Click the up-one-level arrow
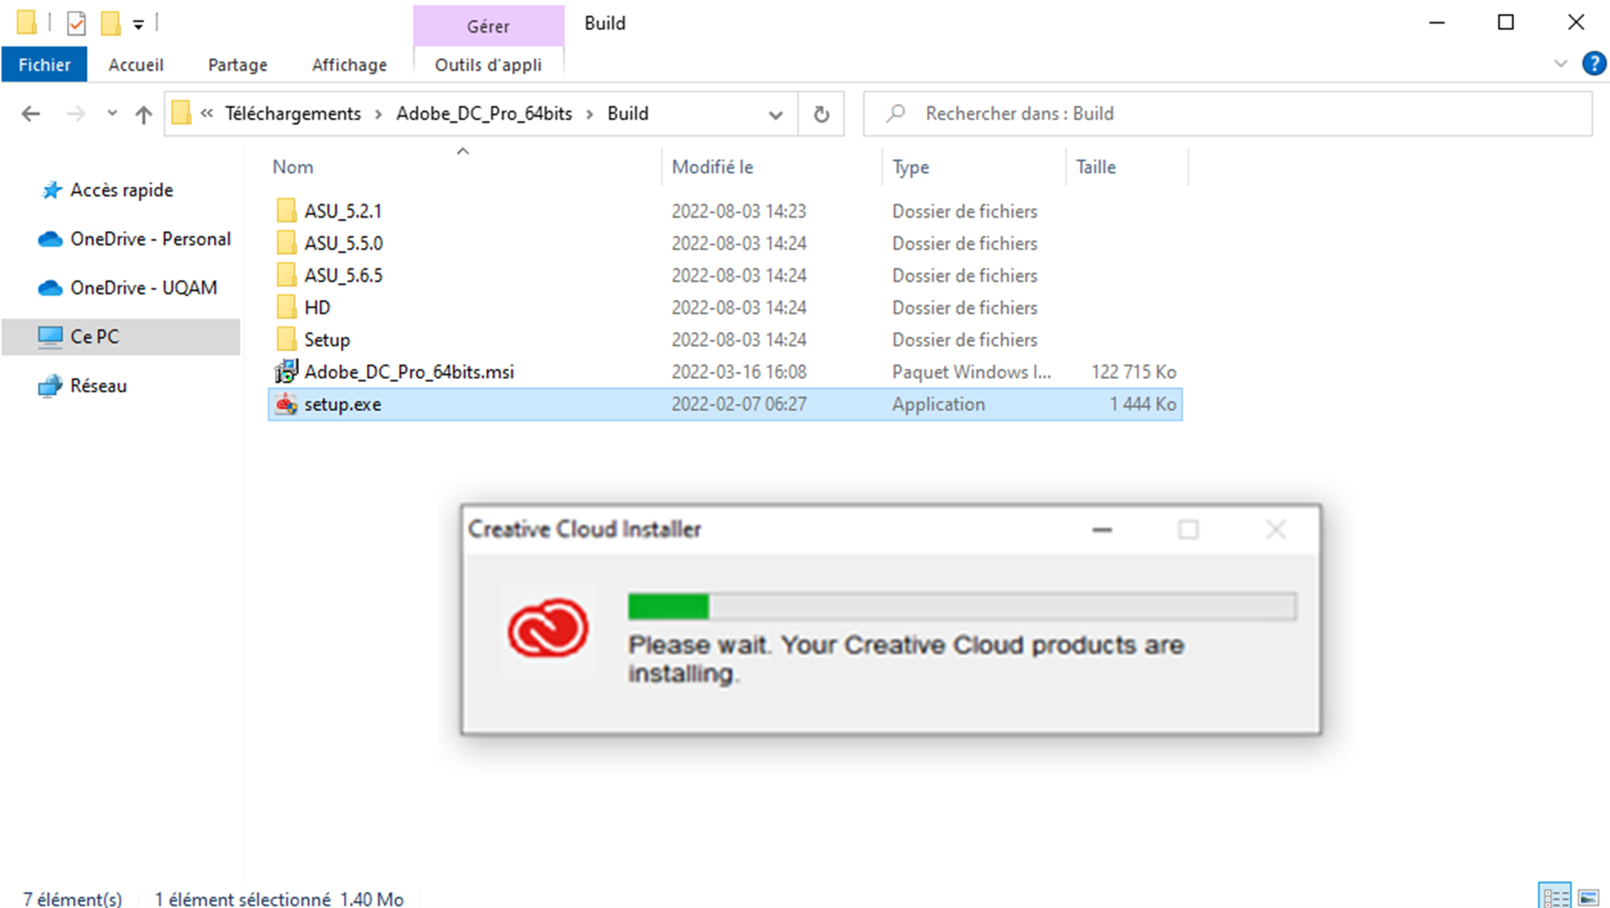1610x908 pixels. [143, 114]
